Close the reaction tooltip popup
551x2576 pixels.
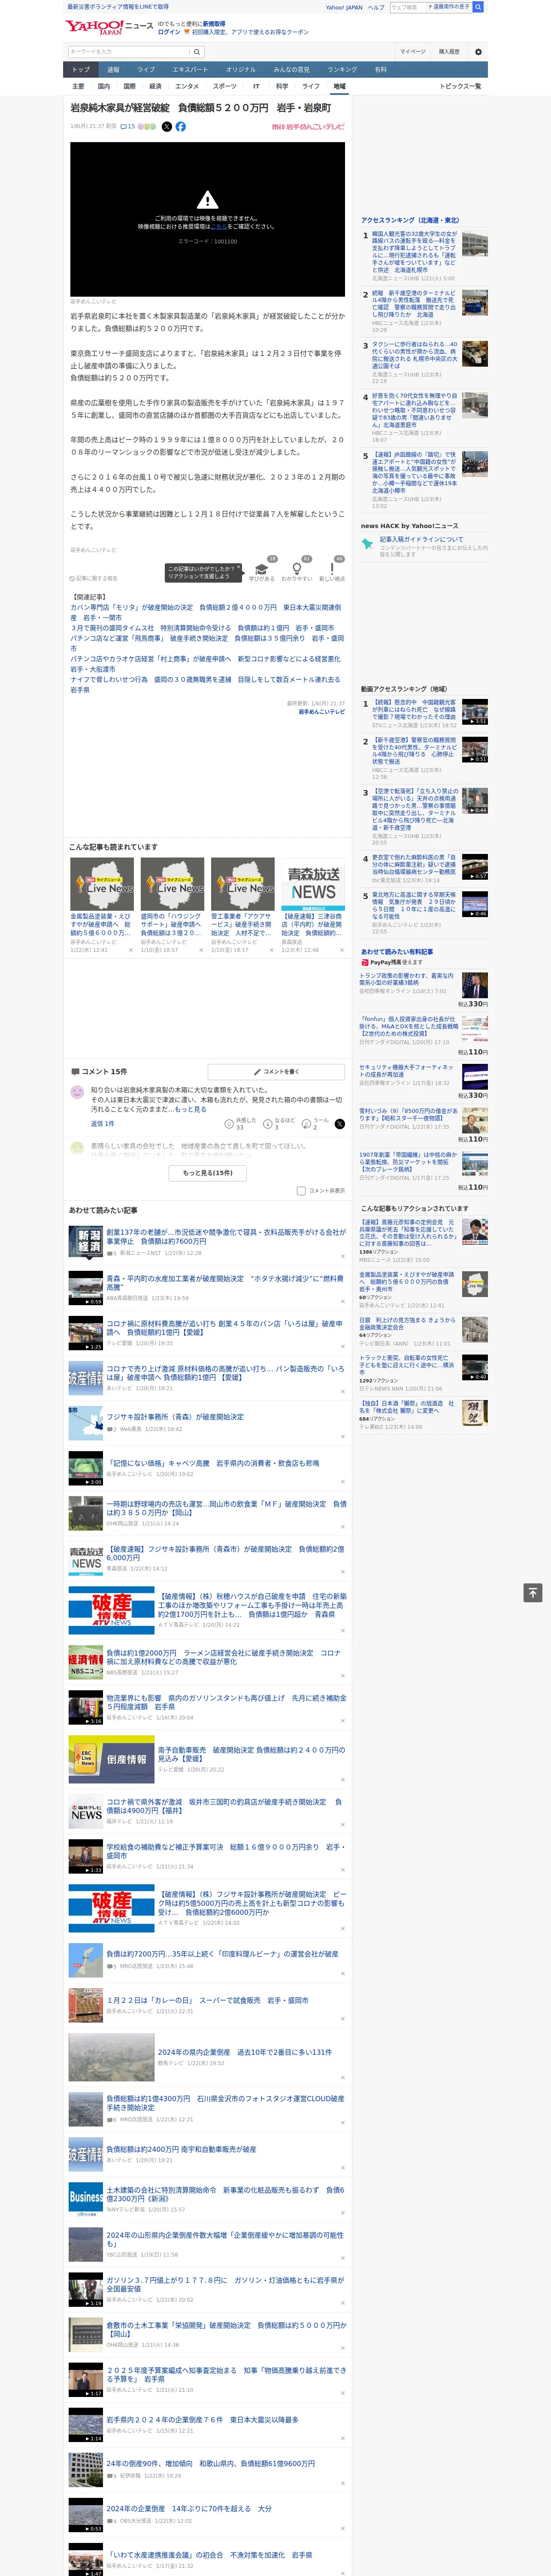point(238,567)
